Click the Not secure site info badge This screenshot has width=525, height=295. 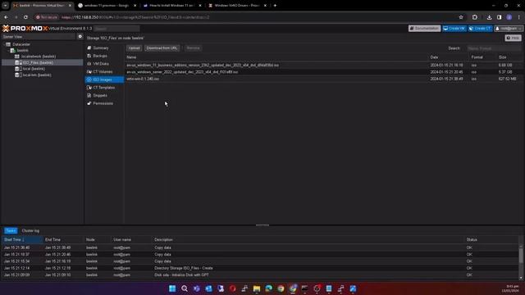pos(47,17)
